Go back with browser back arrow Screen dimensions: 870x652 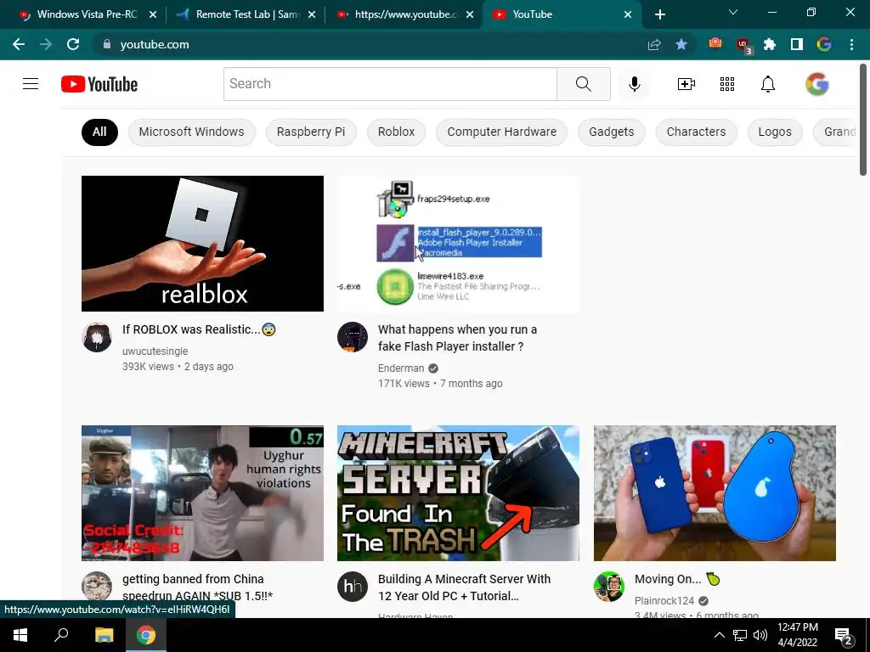click(x=19, y=44)
